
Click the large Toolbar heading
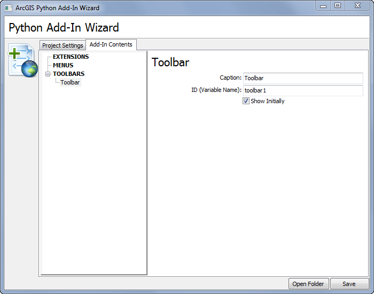(x=170, y=63)
